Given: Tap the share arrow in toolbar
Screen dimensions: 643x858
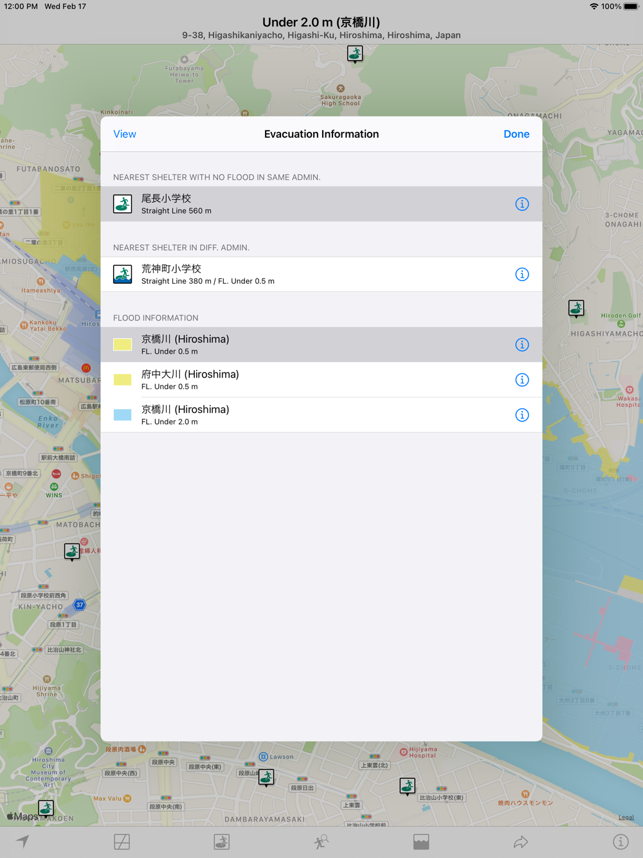Looking at the screenshot, I should pos(521,841).
